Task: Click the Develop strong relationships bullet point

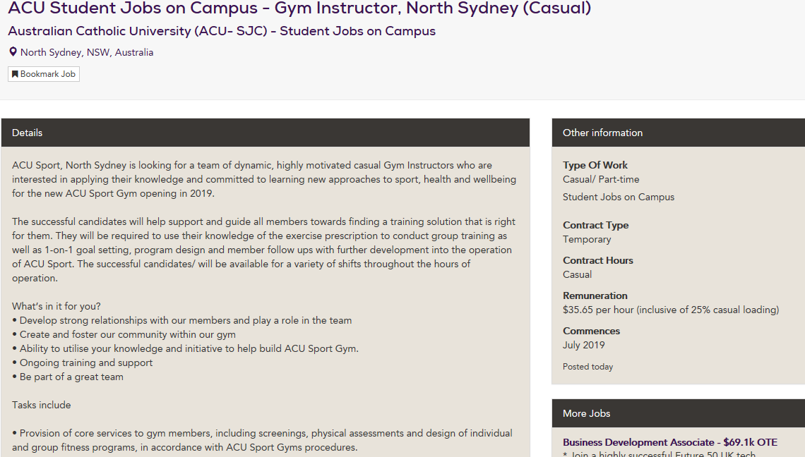Action: click(x=182, y=321)
